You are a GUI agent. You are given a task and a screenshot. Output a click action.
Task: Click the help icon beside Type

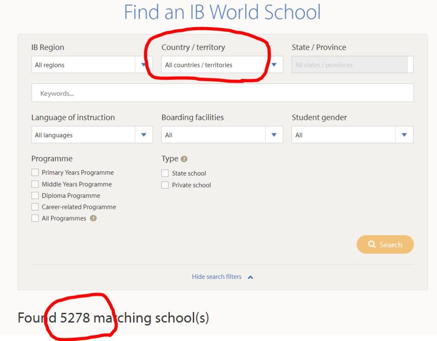click(x=184, y=159)
